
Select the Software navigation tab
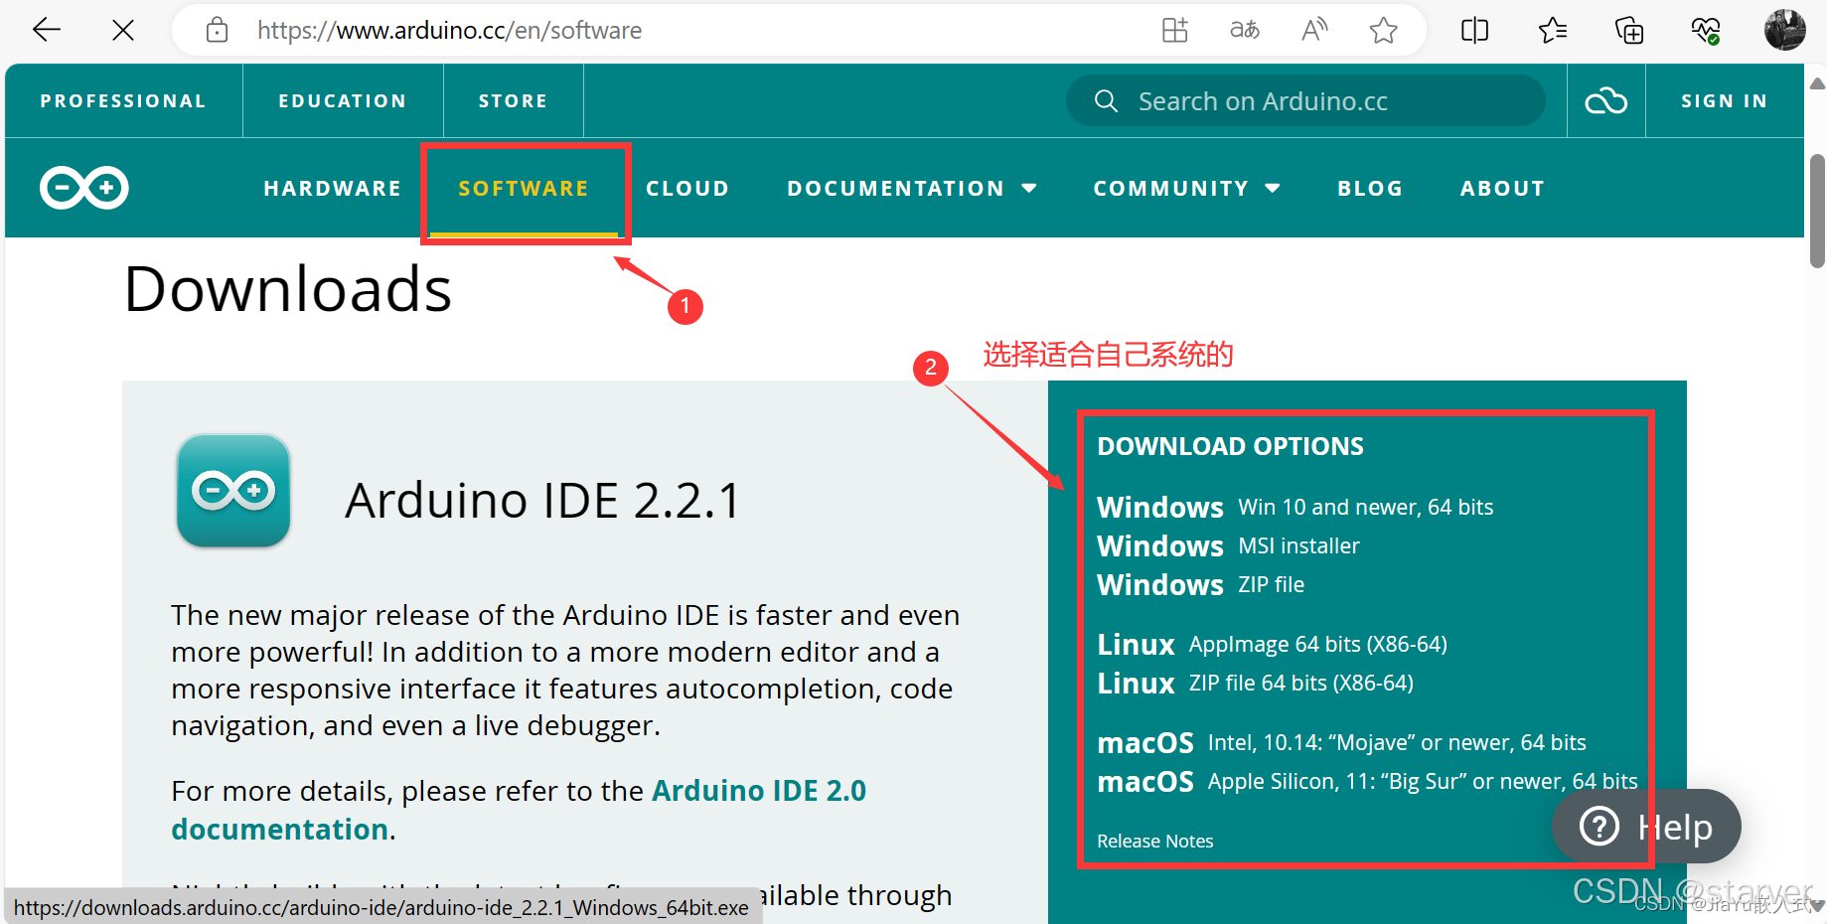coord(524,188)
